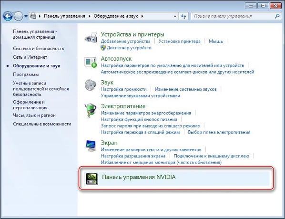
Task: Click the shield icon next to Диспетчер устройств
Action: 103,48
